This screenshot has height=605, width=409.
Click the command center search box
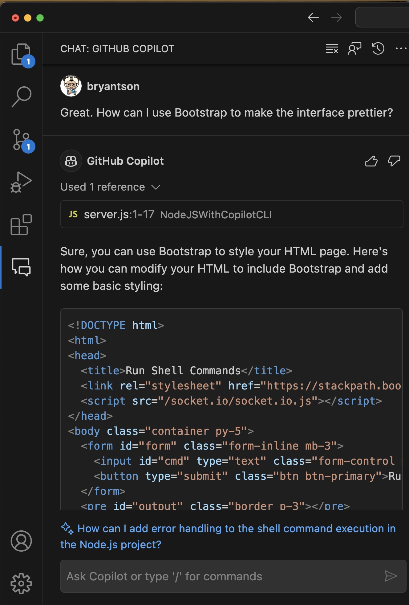382,18
